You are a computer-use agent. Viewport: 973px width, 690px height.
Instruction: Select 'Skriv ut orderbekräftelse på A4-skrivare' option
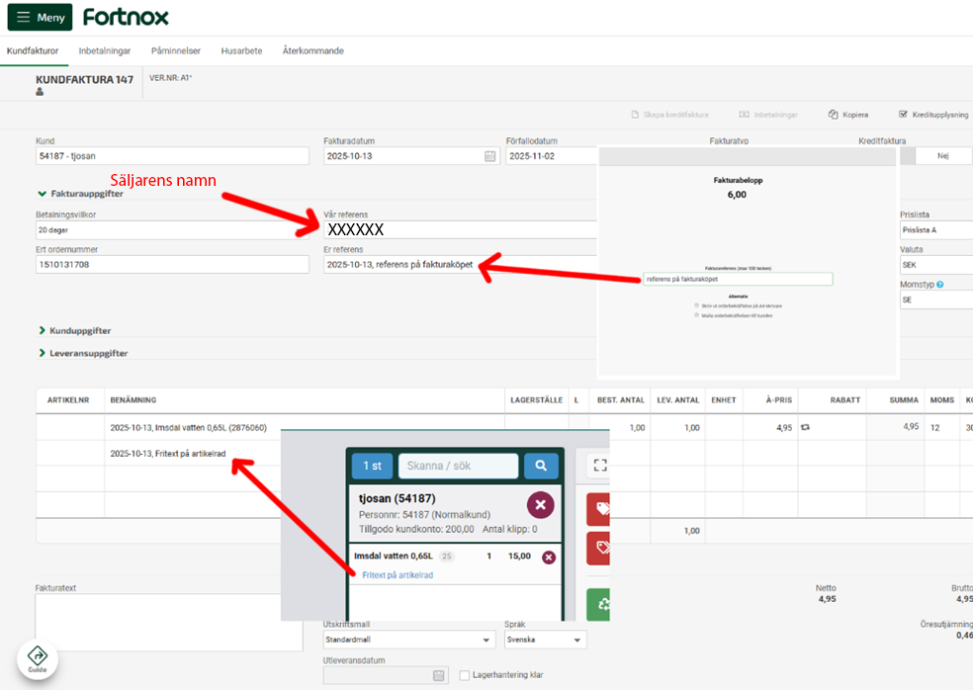tap(698, 305)
